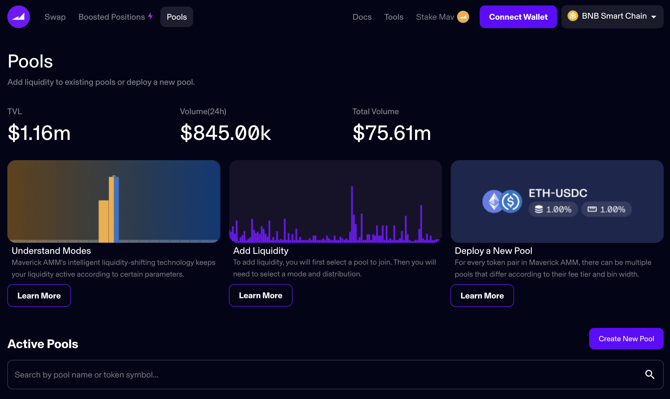Click the Stake Mav coin icon
This screenshot has height=399, width=670.
[x=463, y=17]
